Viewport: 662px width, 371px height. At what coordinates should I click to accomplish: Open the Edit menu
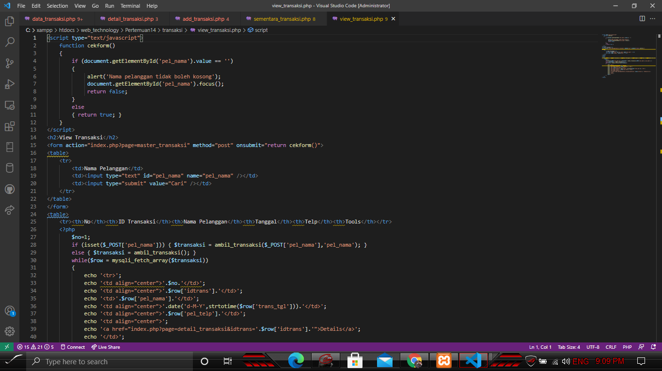[x=36, y=6]
